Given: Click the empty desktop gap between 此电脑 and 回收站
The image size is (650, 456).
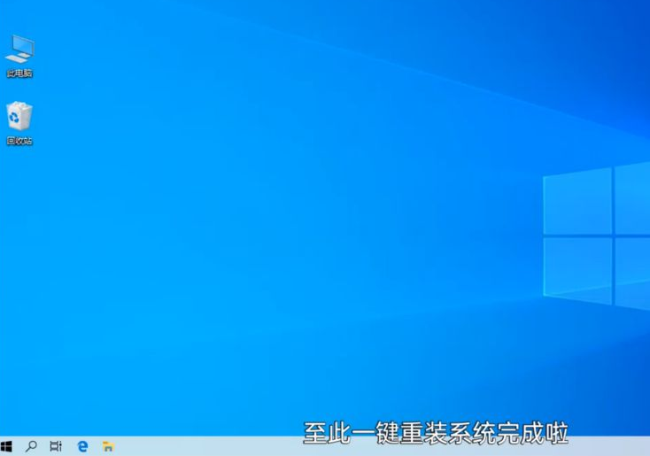Looking at the screenshot, I should coord(19,89).
